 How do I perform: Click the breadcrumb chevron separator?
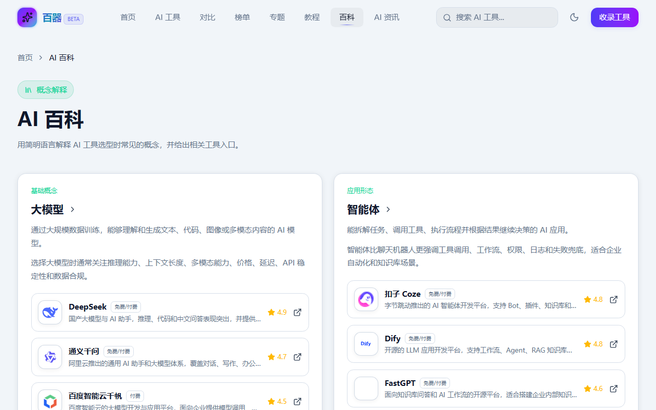(x=41, y=57)
